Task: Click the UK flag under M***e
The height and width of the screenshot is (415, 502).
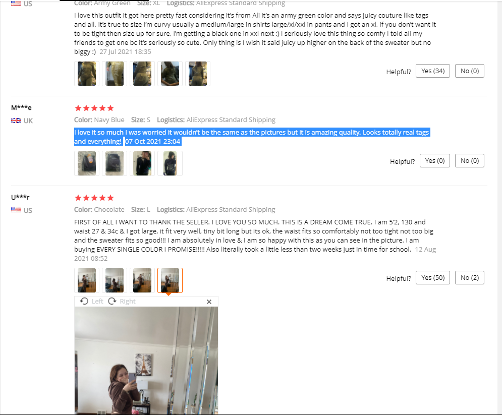Action: pyautogui.click(x=16, y=121)
